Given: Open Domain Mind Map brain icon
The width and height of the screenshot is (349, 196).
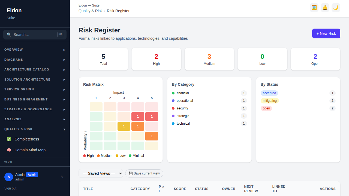Looking at the screenshot, I should [x=9, y=150].
